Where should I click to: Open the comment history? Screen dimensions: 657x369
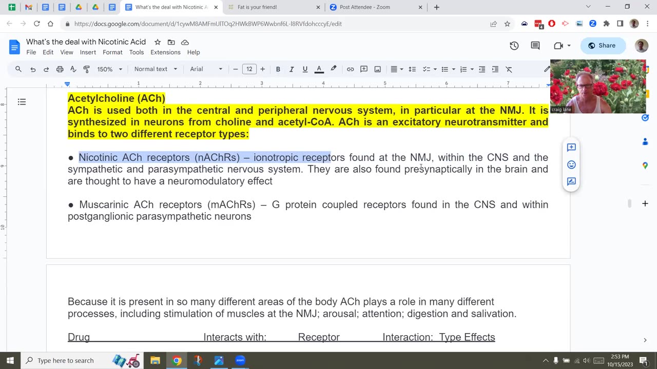[x=535, y=46]
